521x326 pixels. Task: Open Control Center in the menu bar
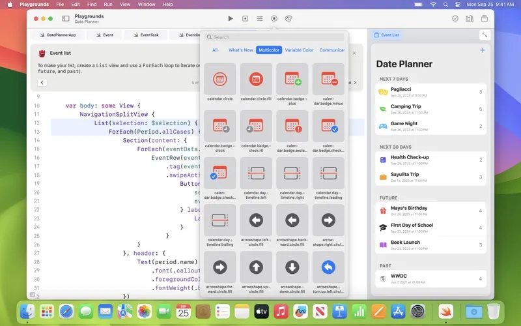coord(458,5)
